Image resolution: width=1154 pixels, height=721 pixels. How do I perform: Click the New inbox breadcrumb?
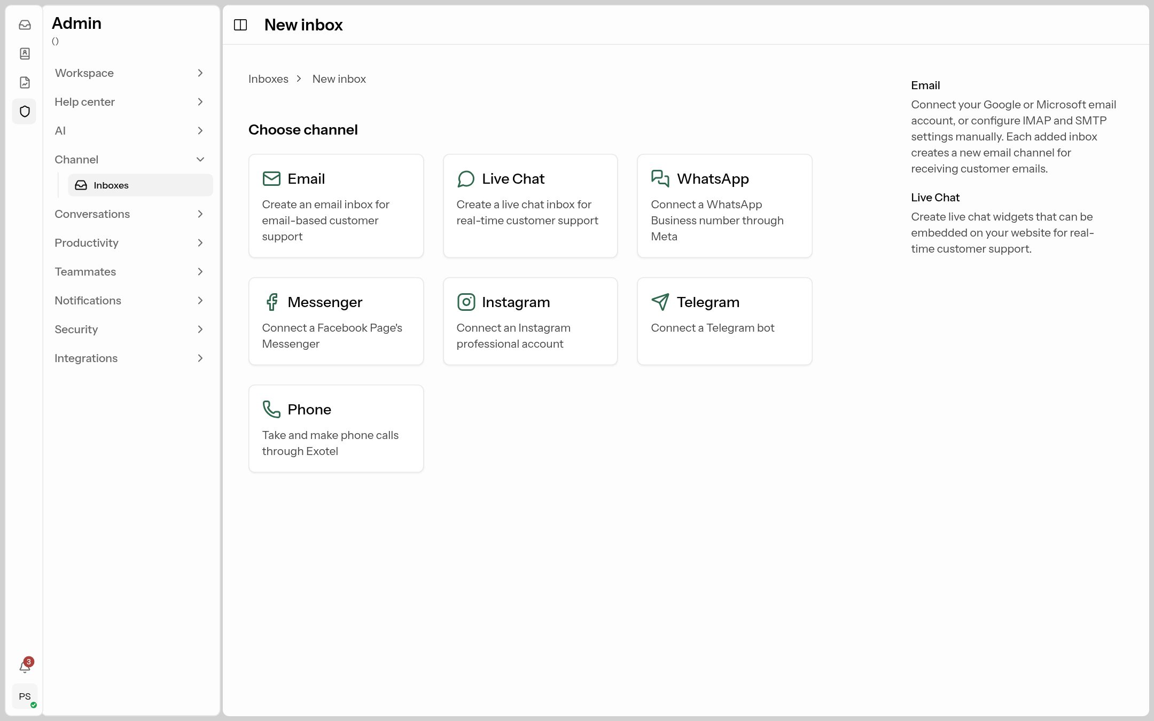point(339,79)
